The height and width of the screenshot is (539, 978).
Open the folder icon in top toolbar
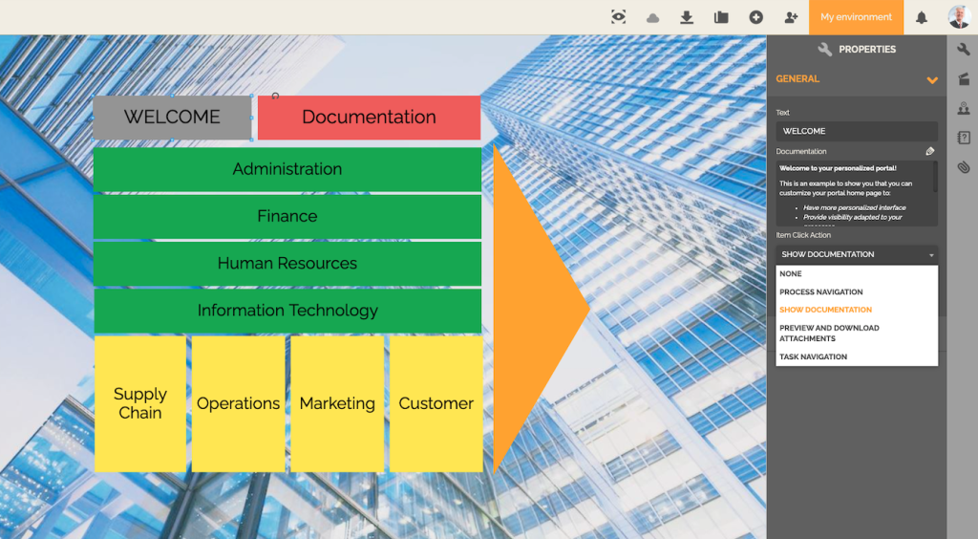721,17
